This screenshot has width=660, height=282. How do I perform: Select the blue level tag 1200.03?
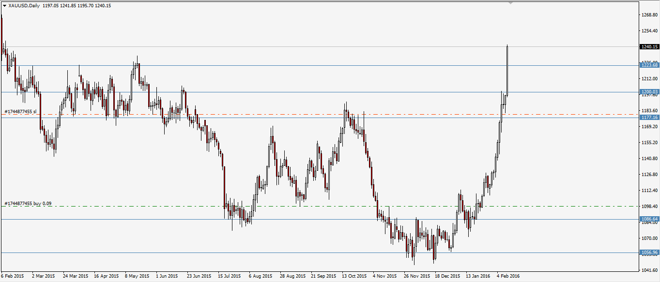[x=649, y=92]
